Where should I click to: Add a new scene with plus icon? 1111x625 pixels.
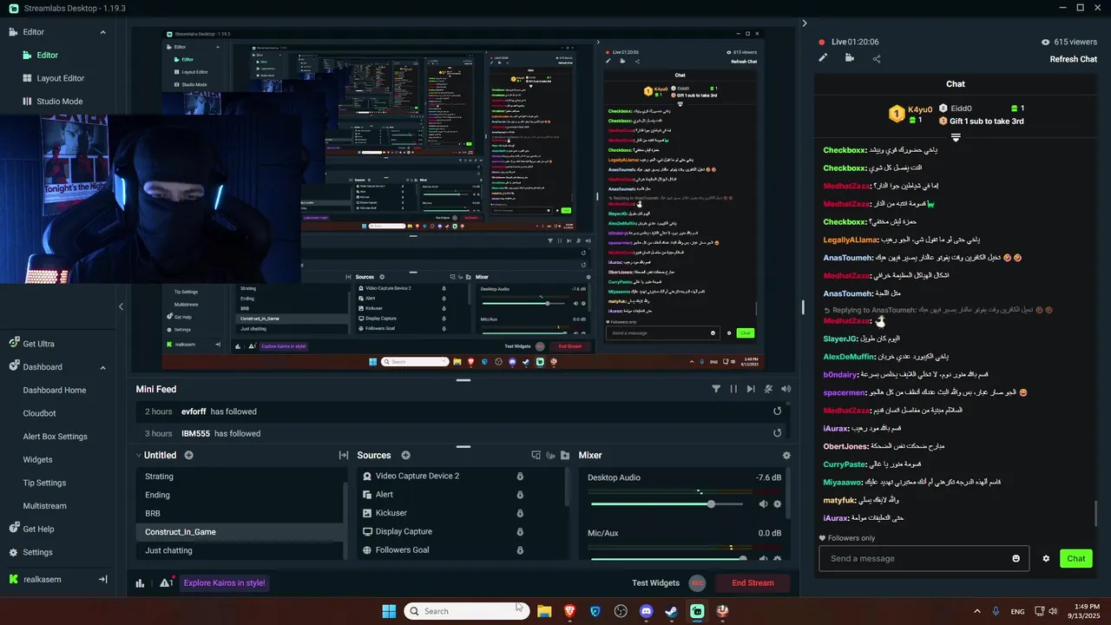(x=188, y=455)
